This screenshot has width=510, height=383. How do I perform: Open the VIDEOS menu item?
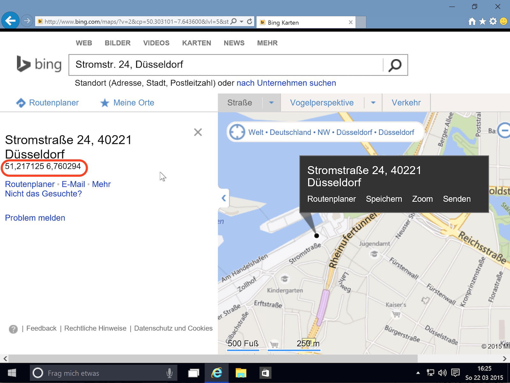point(156,43)
